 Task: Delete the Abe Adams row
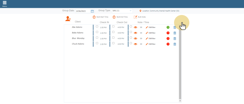coord(175,27)
